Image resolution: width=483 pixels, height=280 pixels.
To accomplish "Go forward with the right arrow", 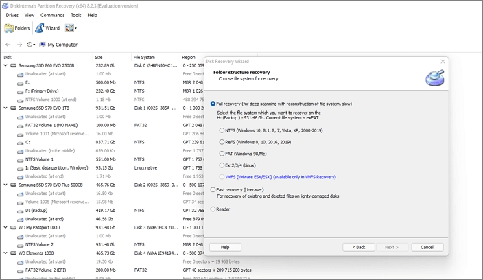I will (x=20, y=45).
